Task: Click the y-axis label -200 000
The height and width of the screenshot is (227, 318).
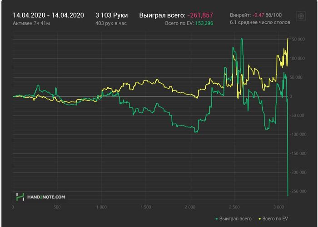Action: click(x=298, y=172)
